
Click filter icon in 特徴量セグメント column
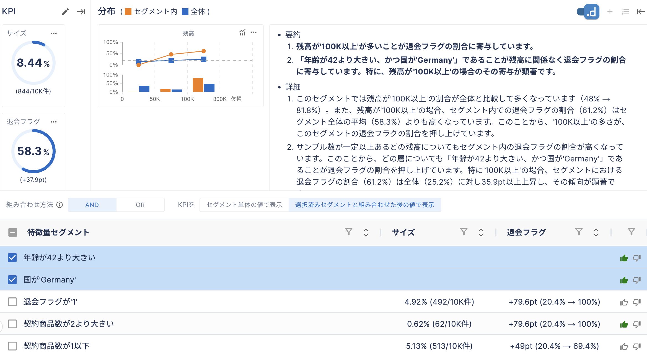tap(349, 232)
